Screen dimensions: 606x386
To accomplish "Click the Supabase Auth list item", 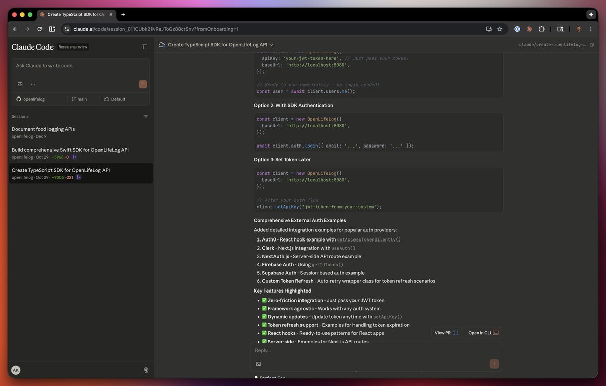I will click(x=313, y=273).
